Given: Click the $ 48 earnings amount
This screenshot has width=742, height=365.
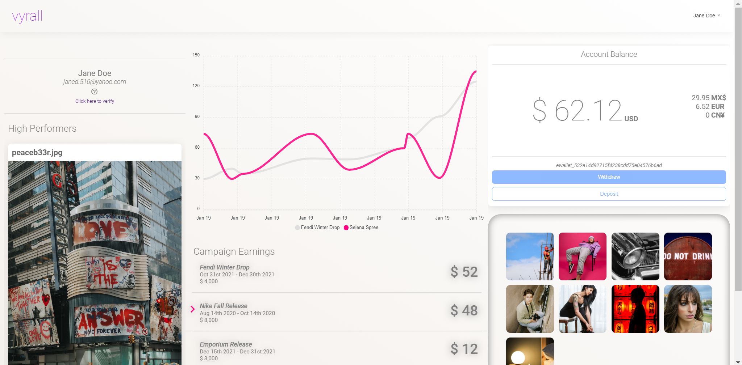Looking at the screenshot, I should click(464, 311).
